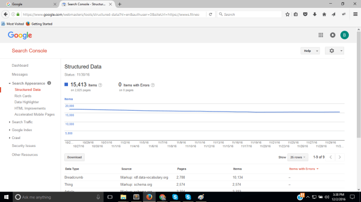
Task: Sort by Items with Errors column
Action: click(304, 169)
